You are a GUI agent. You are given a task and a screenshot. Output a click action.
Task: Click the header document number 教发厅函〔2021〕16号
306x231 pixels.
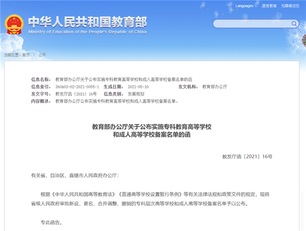click(76, 94)
